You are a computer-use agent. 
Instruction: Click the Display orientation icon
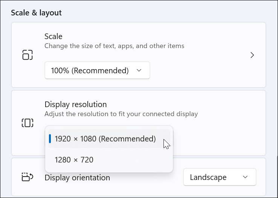[27, 177]
